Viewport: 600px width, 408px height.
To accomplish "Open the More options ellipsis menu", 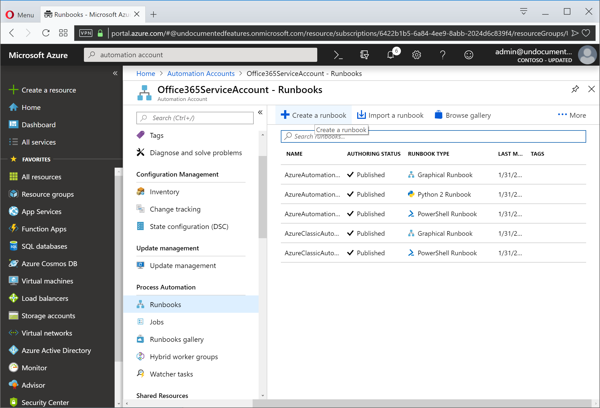I will 572,115.
